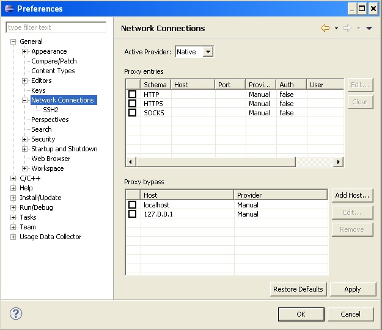Image resolution: width=382 pixels, height=330 pixels.
Task: Open the Back history dropdown arrow
Action: [336, 29]
